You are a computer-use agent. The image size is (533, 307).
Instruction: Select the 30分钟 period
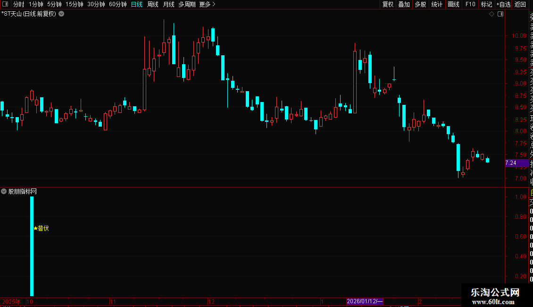point(96,4)
